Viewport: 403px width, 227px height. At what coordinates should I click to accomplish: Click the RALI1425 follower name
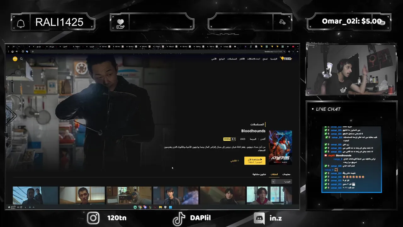[59, 22]
